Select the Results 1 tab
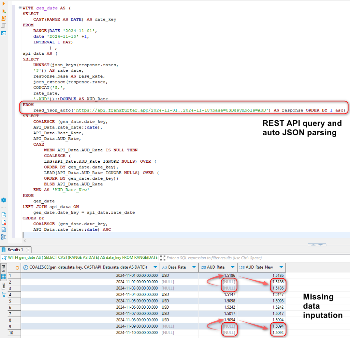Image resolution: width=350 pixels, height=338 pixels. click(x=15, y=250)
